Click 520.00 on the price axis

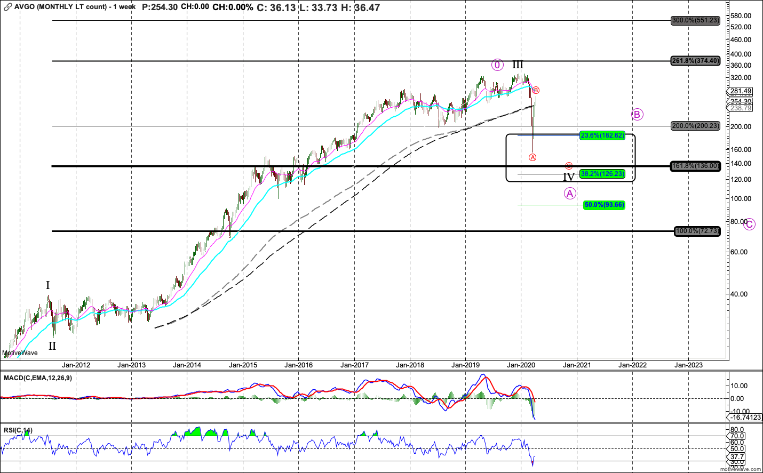(741, 27)
